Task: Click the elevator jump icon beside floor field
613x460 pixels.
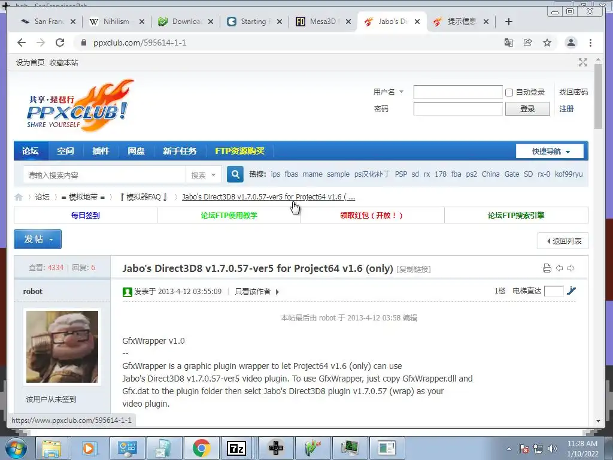Action: coord(571,290)
